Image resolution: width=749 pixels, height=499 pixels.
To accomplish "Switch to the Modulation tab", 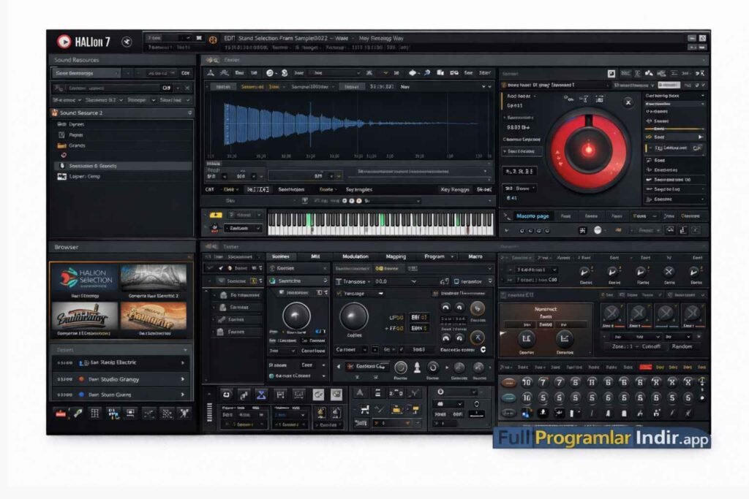I will coord(355,257).
